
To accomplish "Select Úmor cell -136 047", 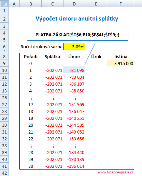I will click(x=74, y=111).
